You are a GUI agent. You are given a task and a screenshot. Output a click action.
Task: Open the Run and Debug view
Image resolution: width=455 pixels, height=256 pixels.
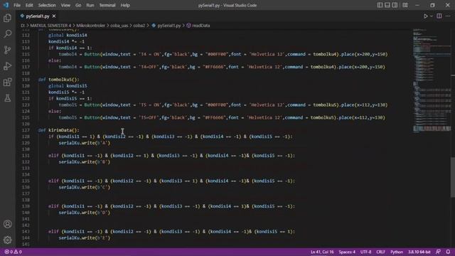(8, 66)
